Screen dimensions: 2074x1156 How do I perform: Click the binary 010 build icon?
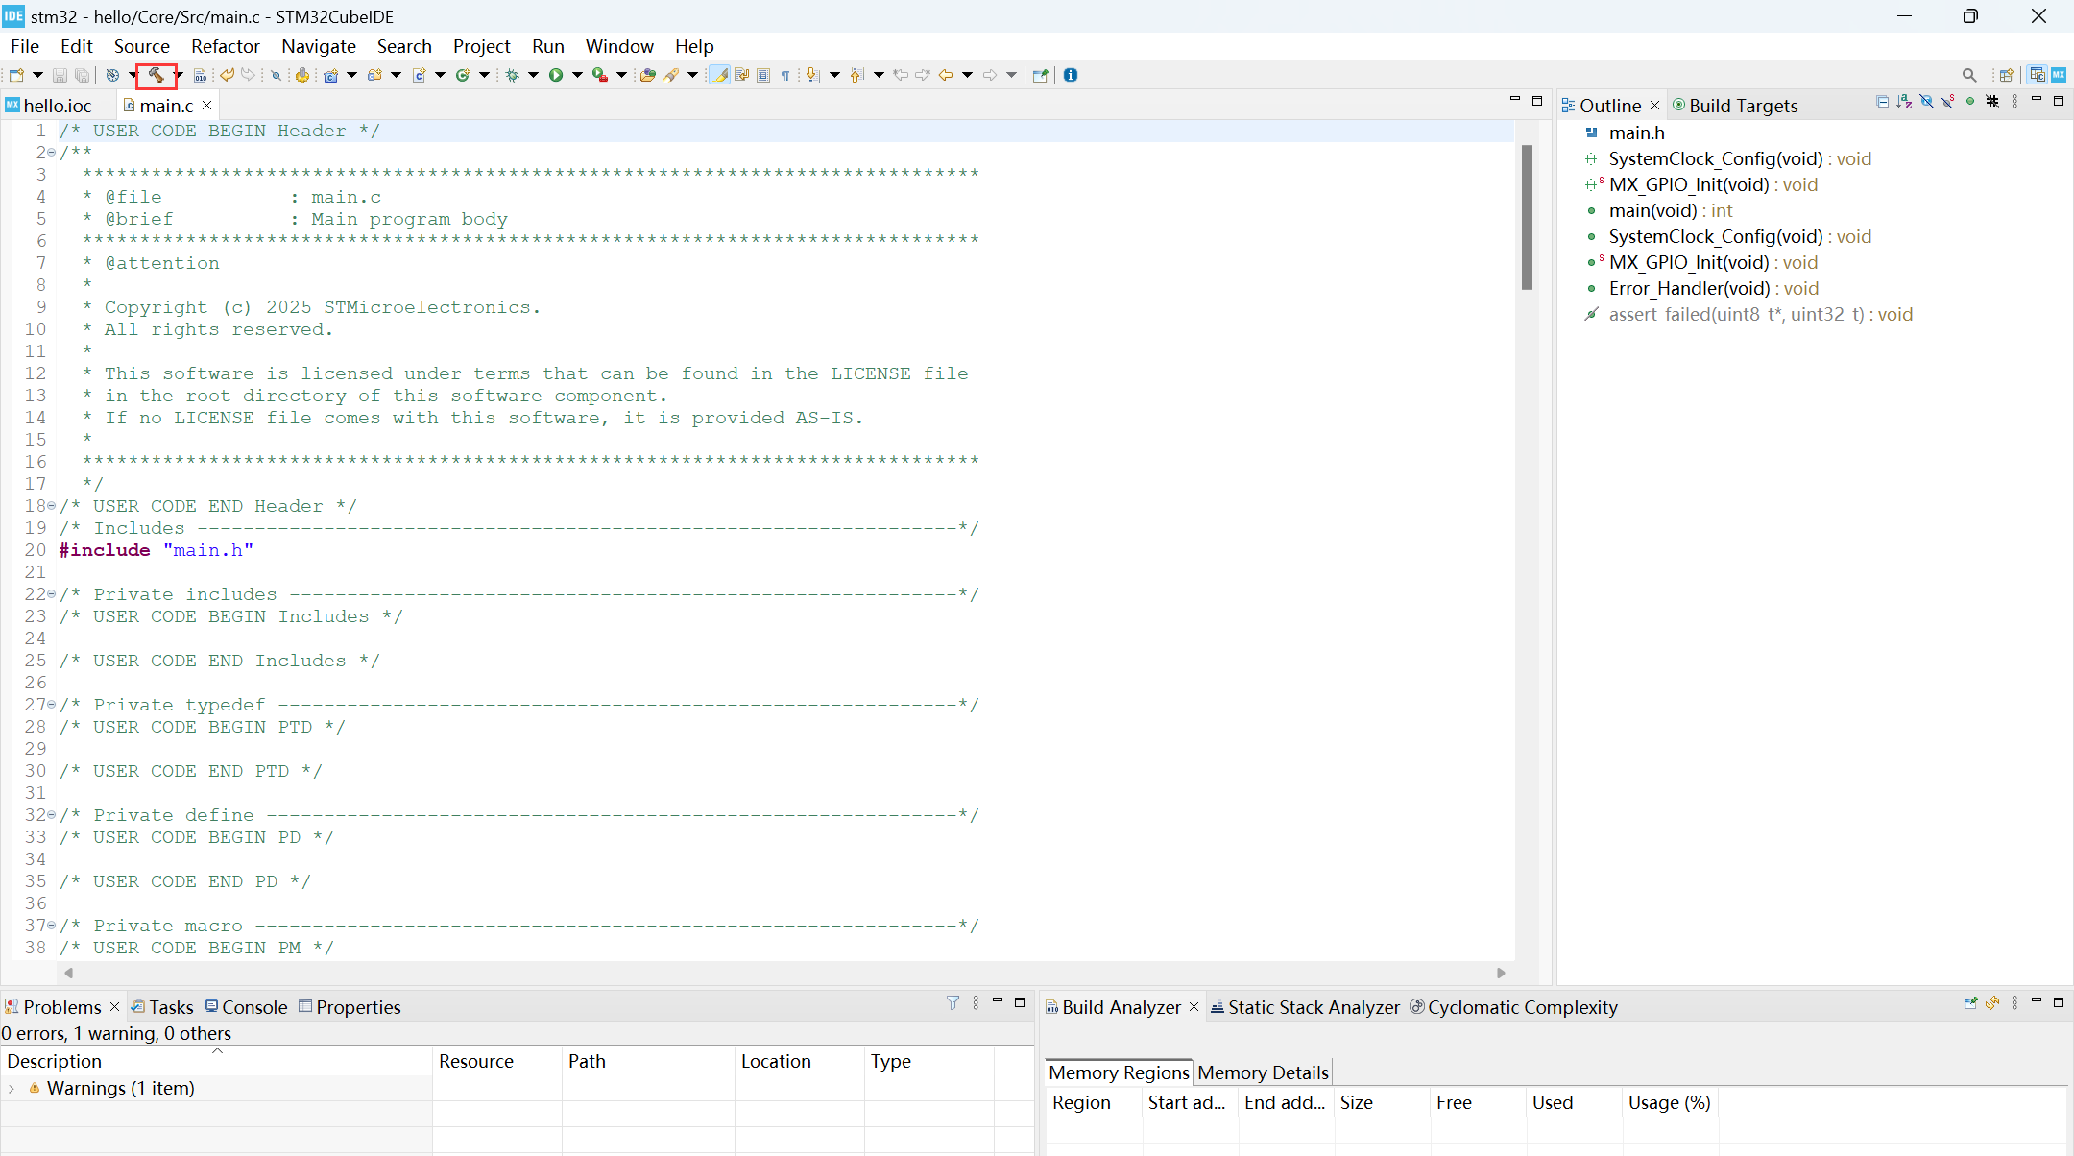click(x=200, y=75)
